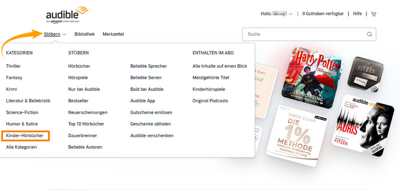Select the Thriller category
This screenshot has height=190, width=400.
tap(13, 66)
